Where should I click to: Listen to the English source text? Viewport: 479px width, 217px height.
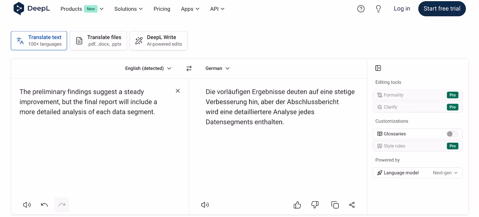tap(27, 205)
